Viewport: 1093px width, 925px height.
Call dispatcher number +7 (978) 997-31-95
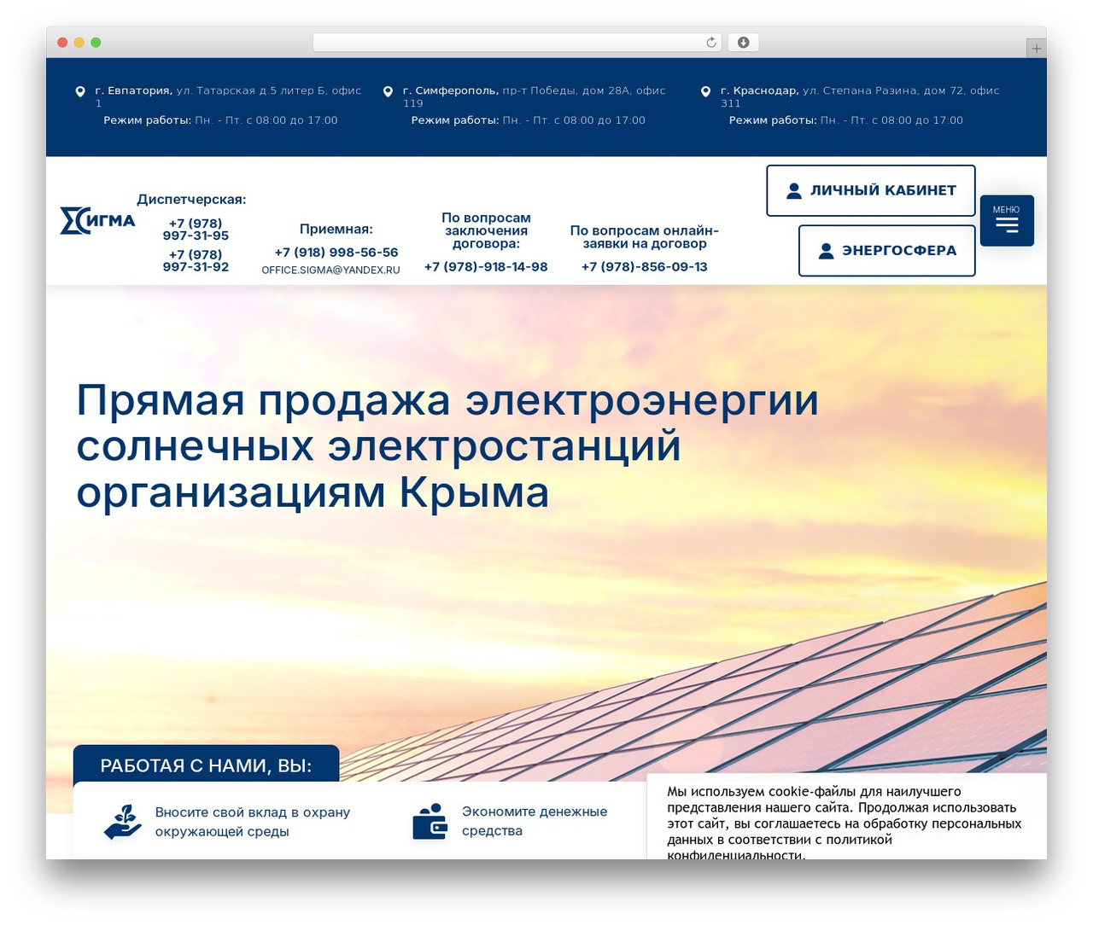196,230
